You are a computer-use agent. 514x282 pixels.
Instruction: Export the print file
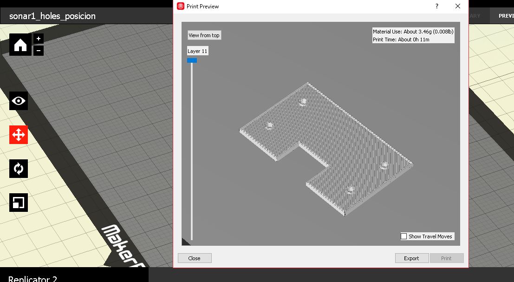coord(412,258)
